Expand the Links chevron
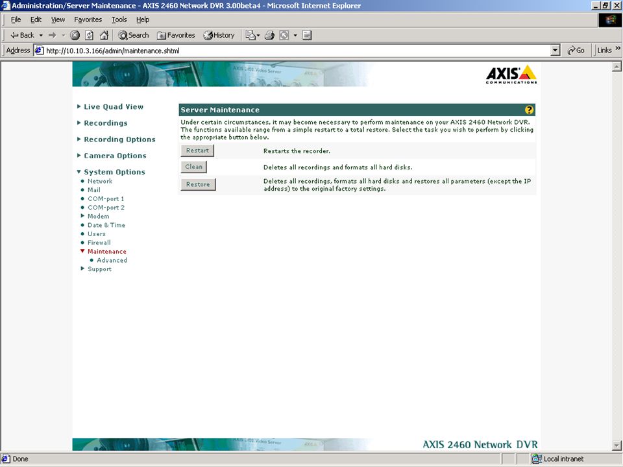Screen dimensions: 623x467 [x=618, y=49]
